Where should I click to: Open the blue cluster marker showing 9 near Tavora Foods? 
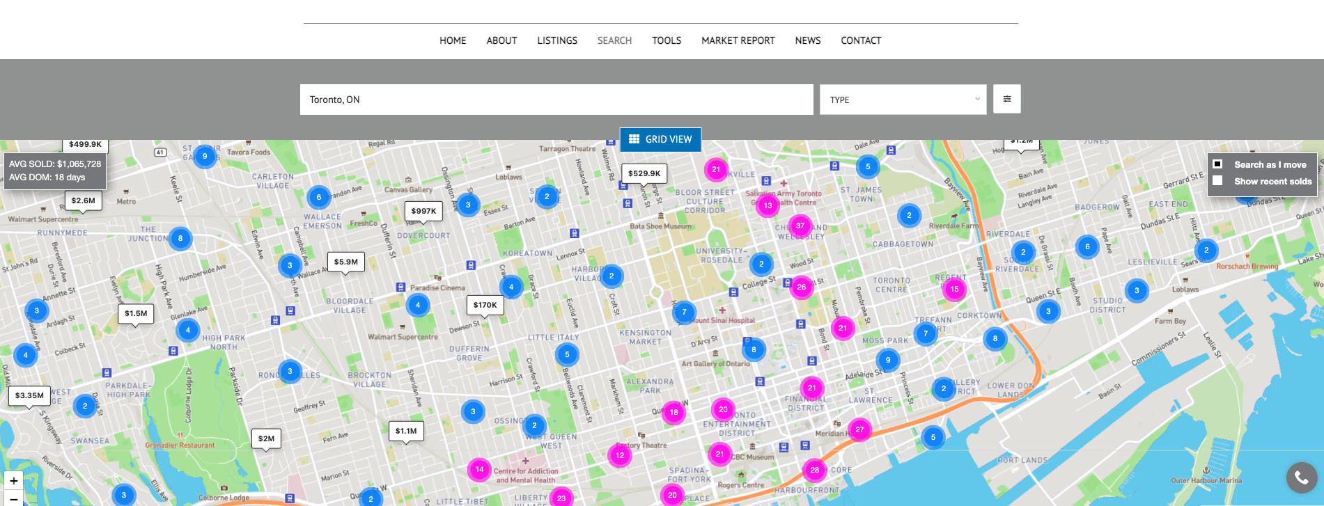[x=205, y=157]
